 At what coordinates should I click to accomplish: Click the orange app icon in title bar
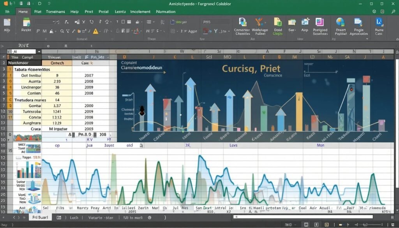[x=5, y=4]
